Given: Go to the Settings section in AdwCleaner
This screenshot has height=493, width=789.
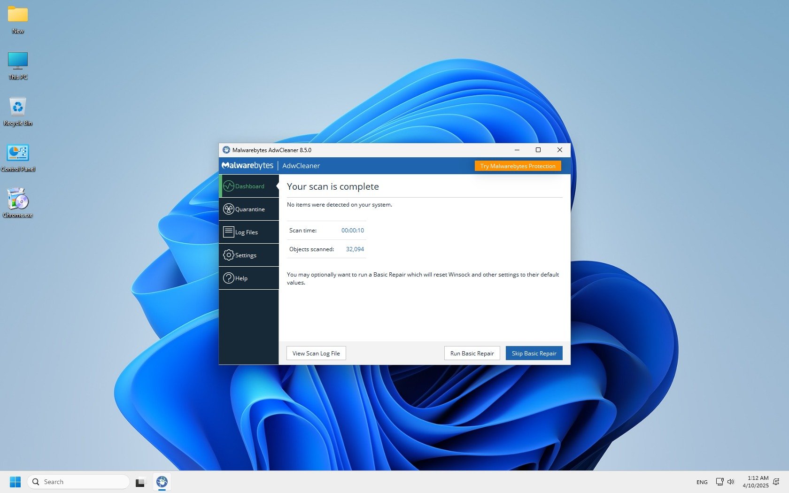Looking at the screenshot, I should (x=249, y=255).
